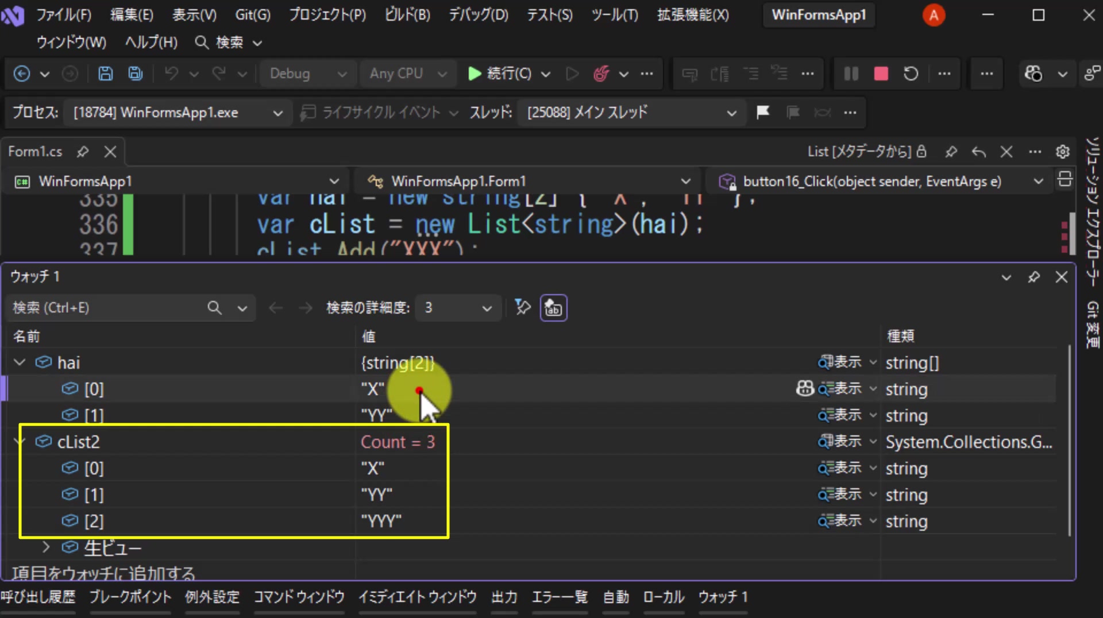Click the filter clear icon in Watch
This screenshot has height=618, width=1103.
pyautogui.click(x=522, y=307)
